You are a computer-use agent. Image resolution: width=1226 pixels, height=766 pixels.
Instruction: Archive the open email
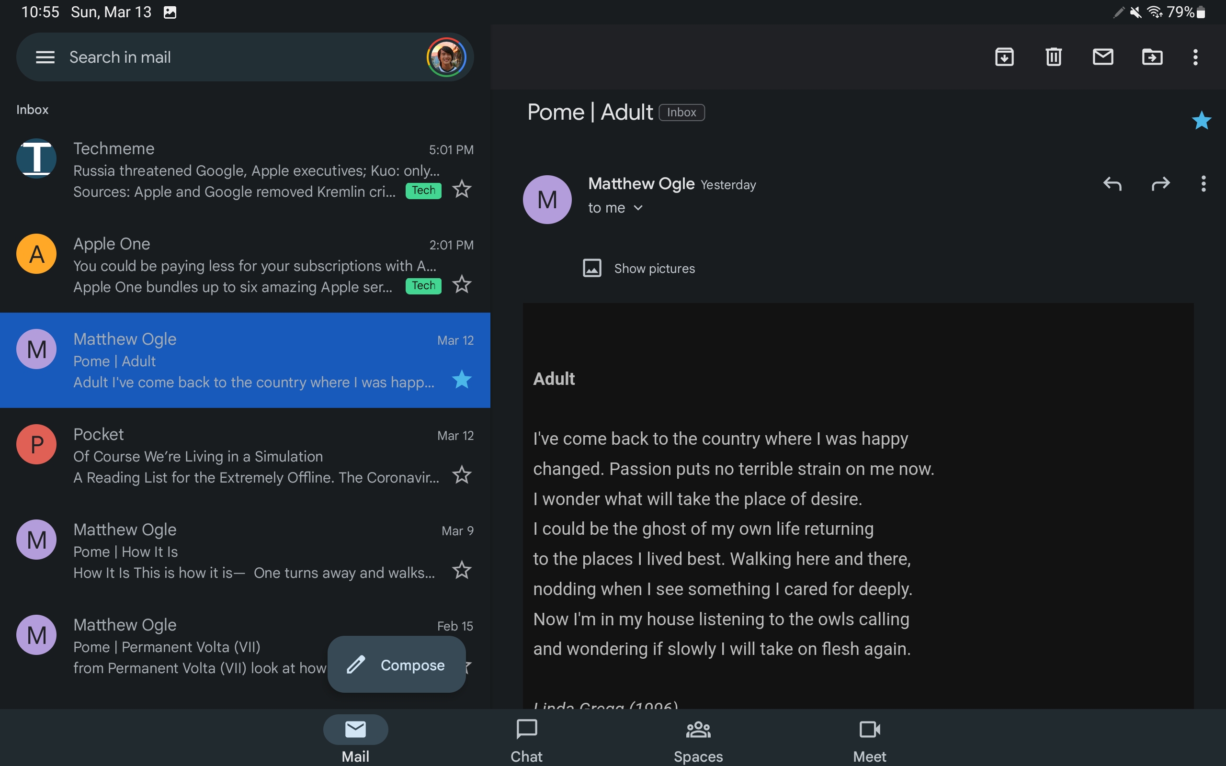click(x=1004, y=57)
